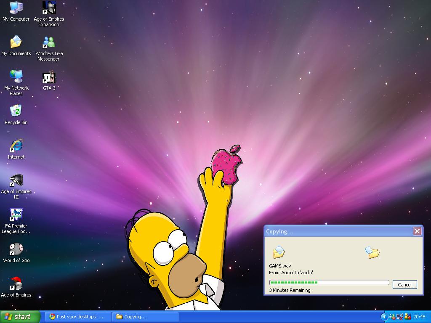431x323 pixels.
Task: Select the My Documents desktop icon
Action: 16,45
